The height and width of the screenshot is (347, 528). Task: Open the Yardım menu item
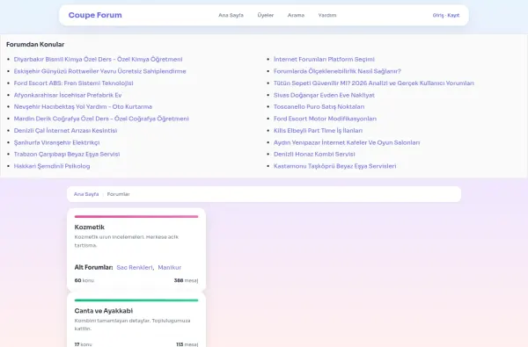click(x=327, y=15)
